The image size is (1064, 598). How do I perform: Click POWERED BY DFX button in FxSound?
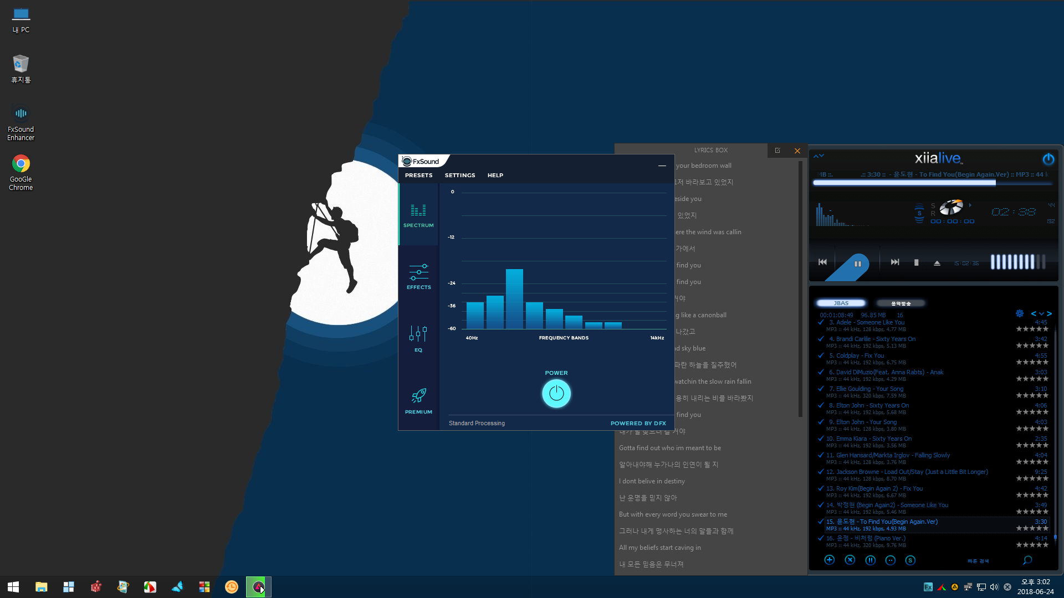(637, 422)
